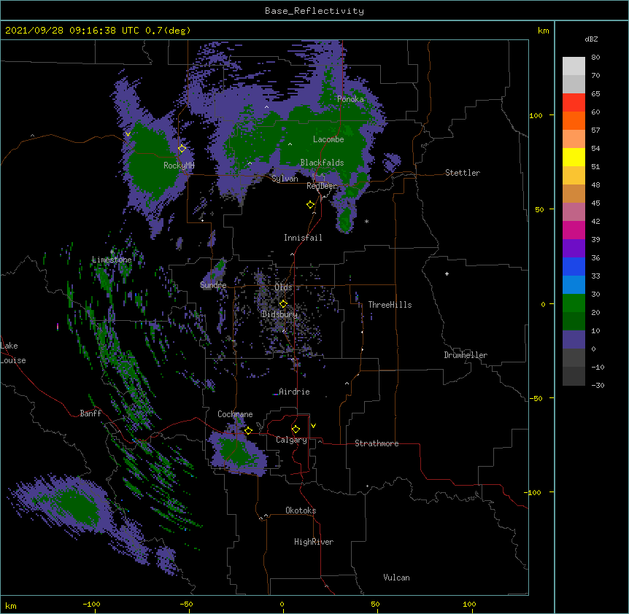Click the Airdrie city label
This screenshot has height=614, width=629.
(294, 392)
